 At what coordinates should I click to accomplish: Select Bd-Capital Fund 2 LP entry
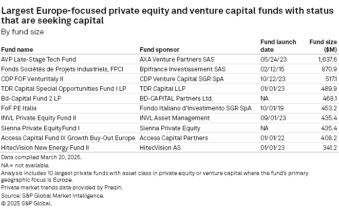pyautogui.click(x=30, y=99)
